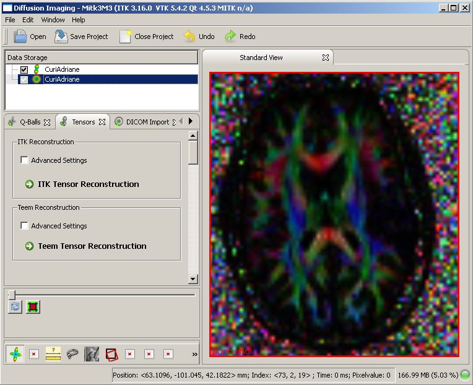This screenshot has height=385, width=473.
Task: Switch to the Q-Balls tab
Action: (30, 122)
